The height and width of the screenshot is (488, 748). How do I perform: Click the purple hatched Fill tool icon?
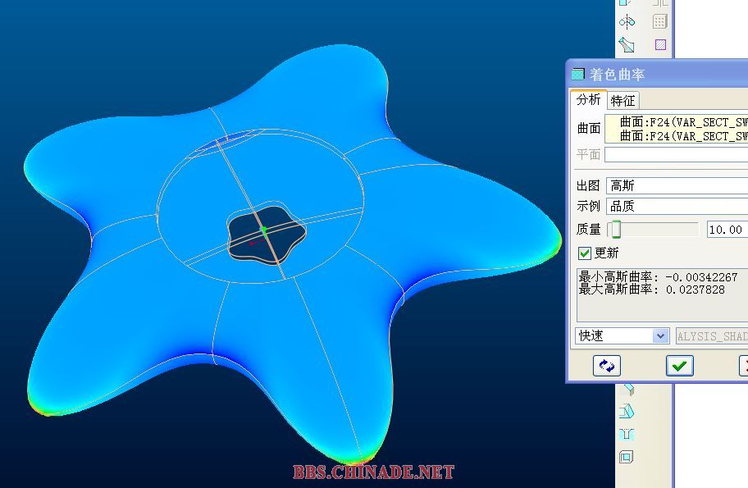click(659, 44)
